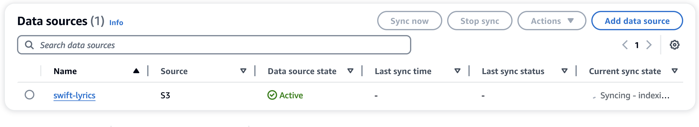
Task: Open the table preferences gear icon
Action: (x=674, y=45)
